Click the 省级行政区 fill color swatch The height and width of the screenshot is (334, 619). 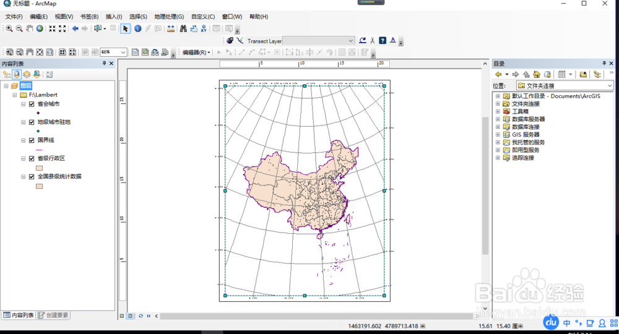pyautogui.click(x=39, y=168)
